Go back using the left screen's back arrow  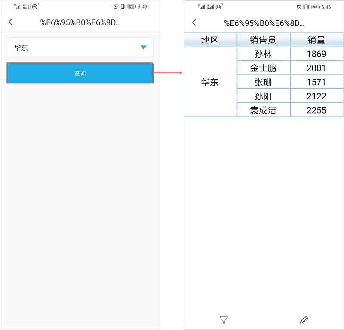(10, 22)
